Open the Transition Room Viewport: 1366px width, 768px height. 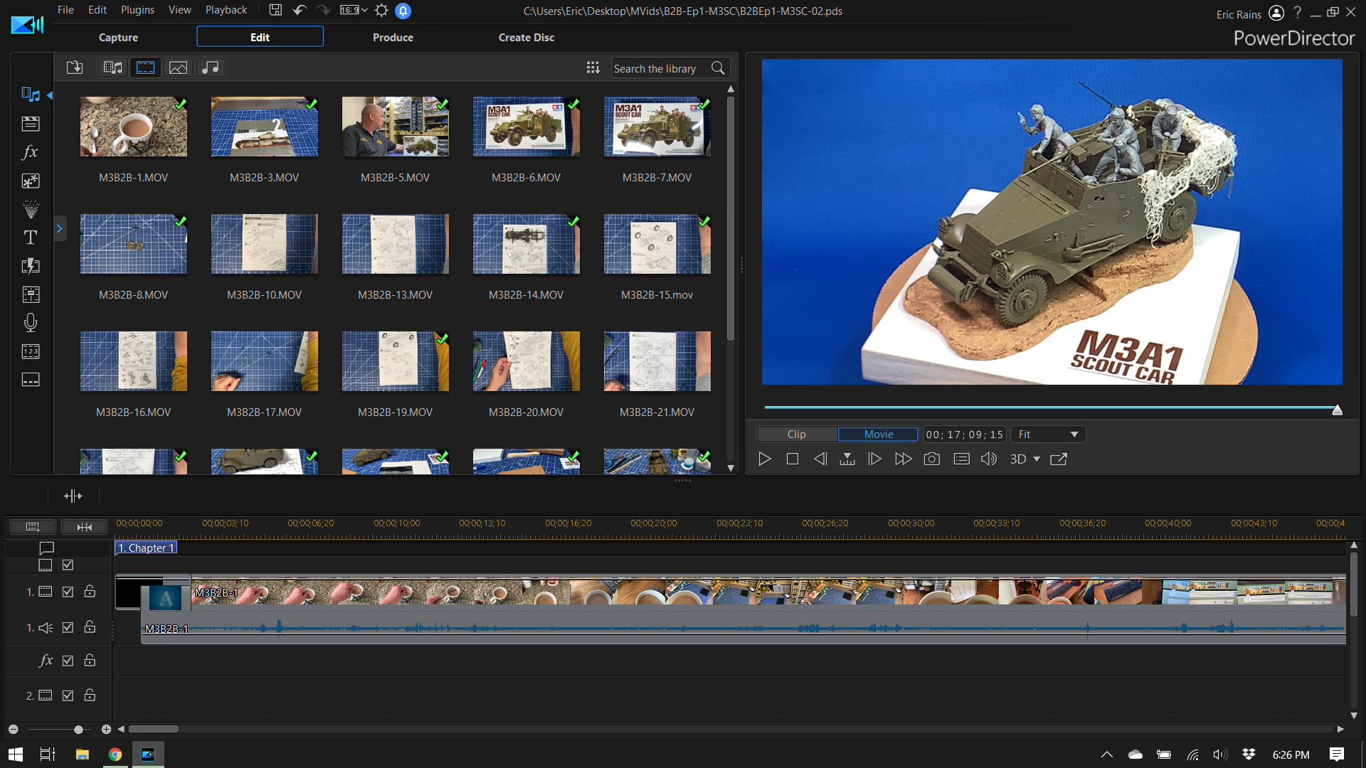(x=31, y=266)
